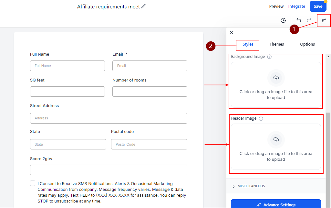
Task: Click the Header Image upload cloud icon
Action: (276, 140)
